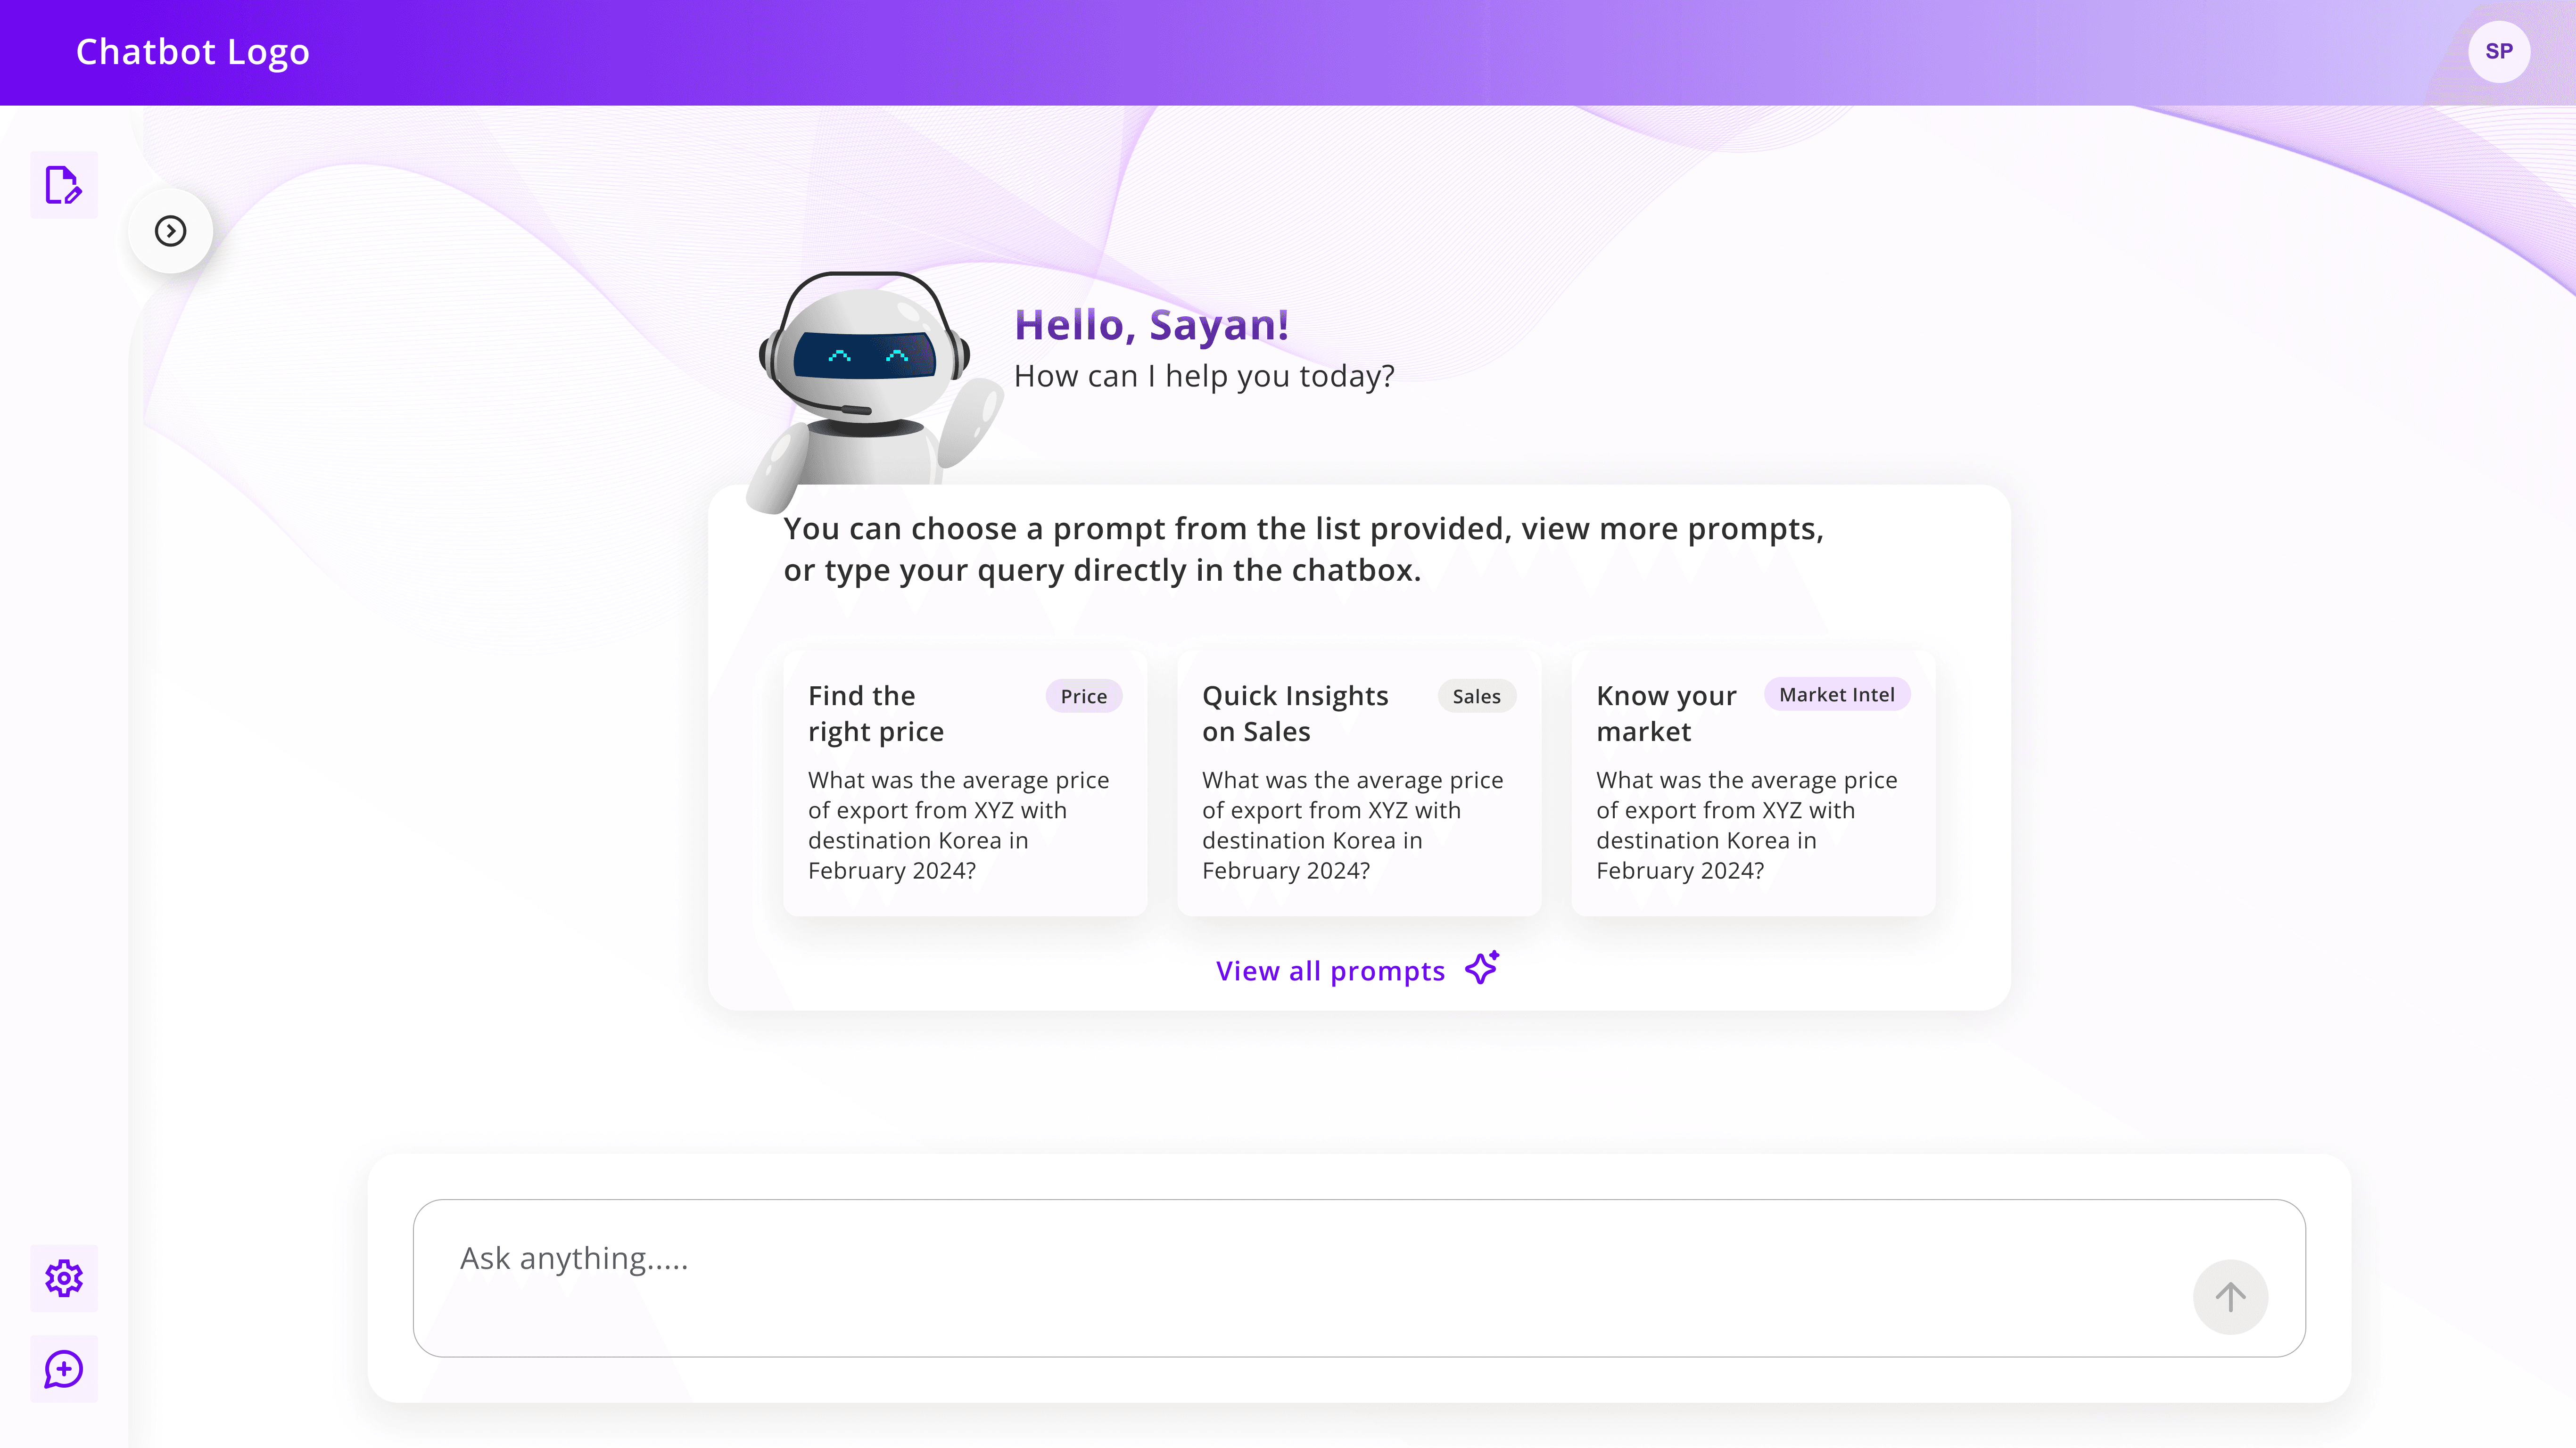
Task: Click the prompt text under Quick Insights on Sales
Action: (1352, 825)
